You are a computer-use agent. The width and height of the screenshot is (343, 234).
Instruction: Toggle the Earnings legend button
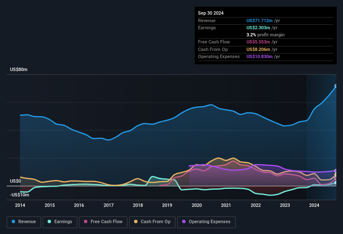coord(60,222)
